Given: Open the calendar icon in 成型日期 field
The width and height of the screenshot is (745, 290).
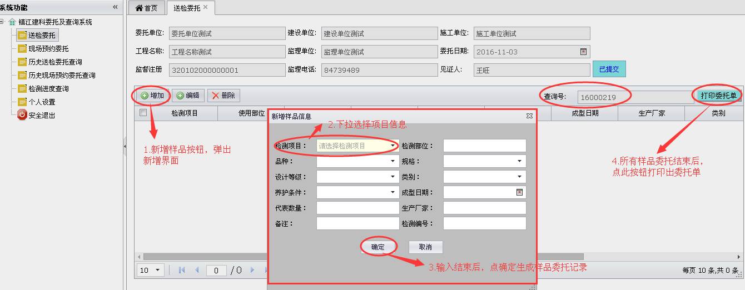Looking at the screenshot, I should [x=520, y=192].
